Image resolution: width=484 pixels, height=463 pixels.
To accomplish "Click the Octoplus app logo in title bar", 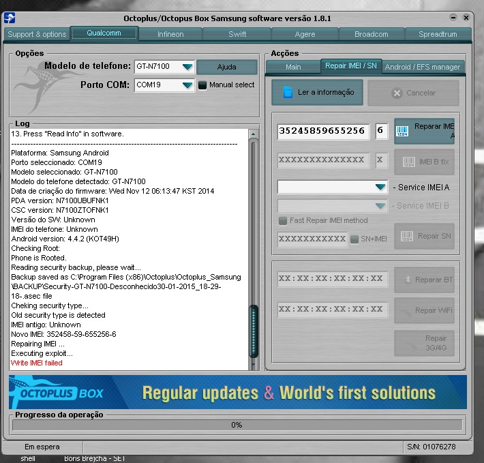I will click(10, 18).
